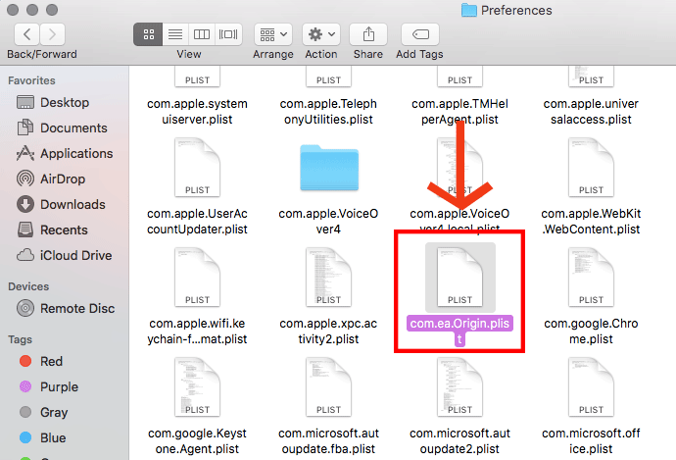This screenshot has width=676, height=460.
Task: Select AirDrop in the sidebar
Action: (x=64, y=179)
